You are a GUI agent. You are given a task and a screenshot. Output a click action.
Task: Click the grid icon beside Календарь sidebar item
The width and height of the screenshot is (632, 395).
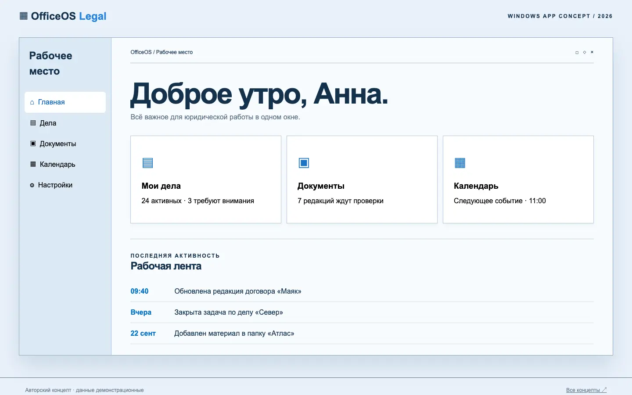(x=33, y=164)
